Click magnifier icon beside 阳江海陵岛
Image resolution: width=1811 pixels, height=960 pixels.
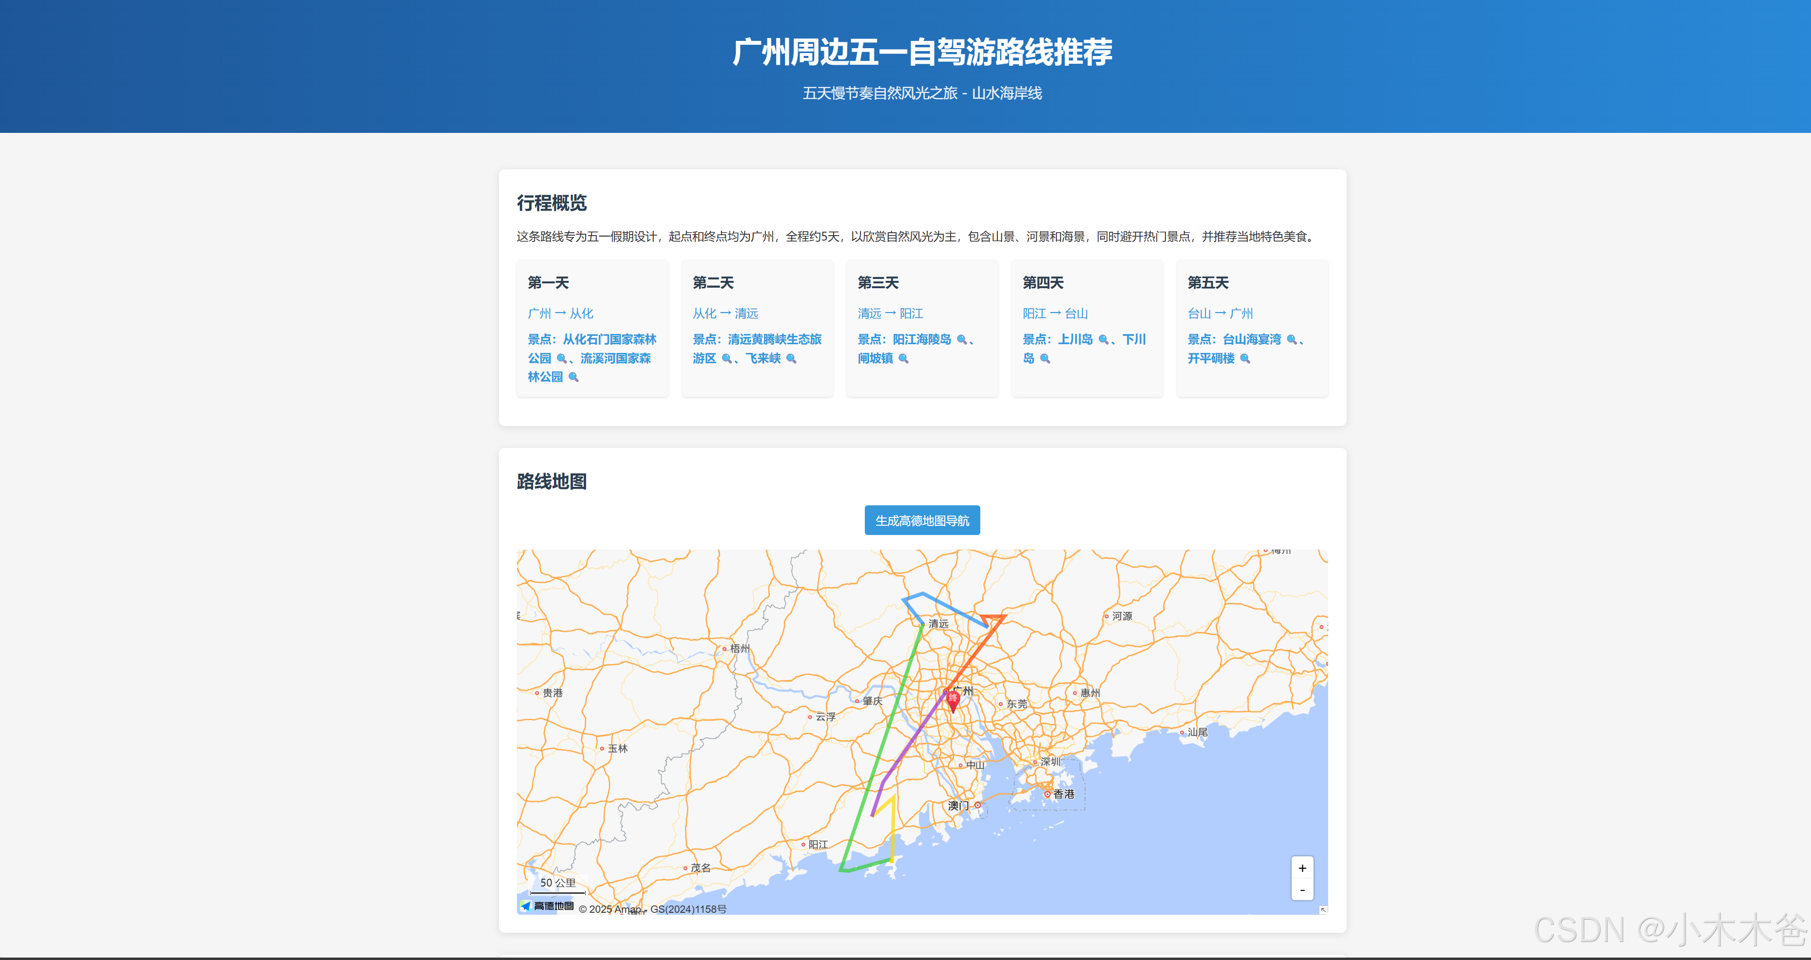pyautogui.click(x=962, y=339)
